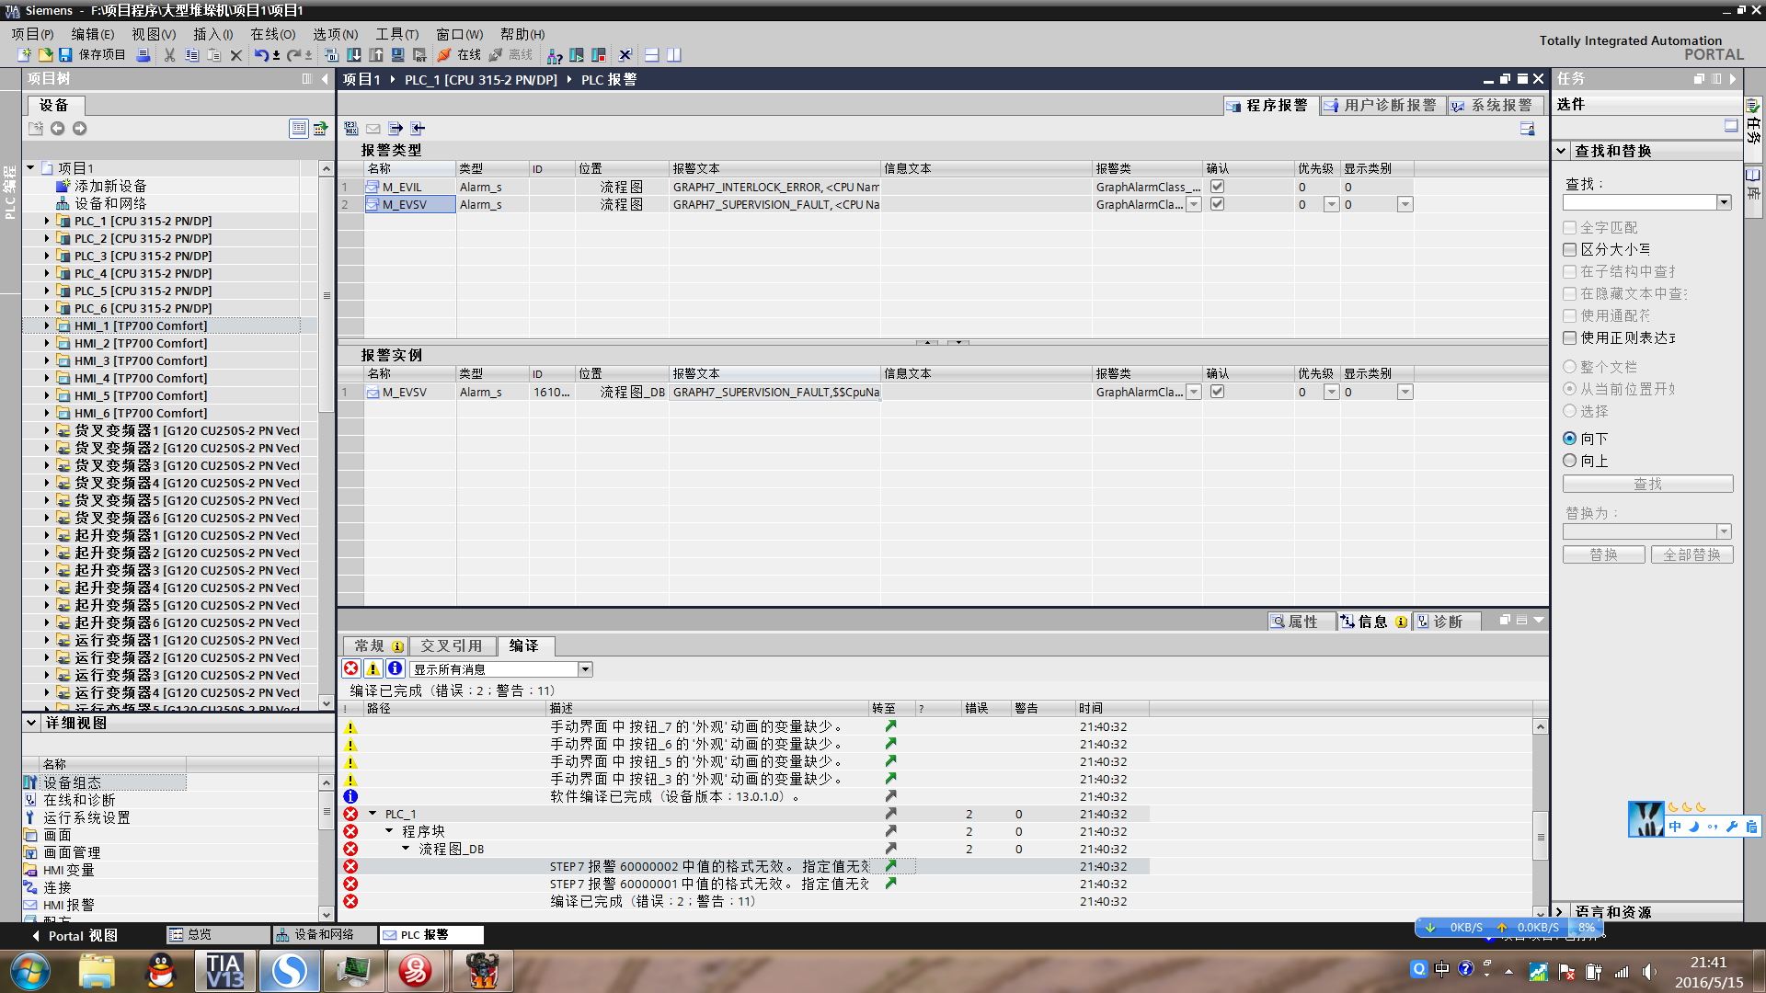Select the 向上 radio button
The image size is (1766, 993).
click(x=1570, y=461)
